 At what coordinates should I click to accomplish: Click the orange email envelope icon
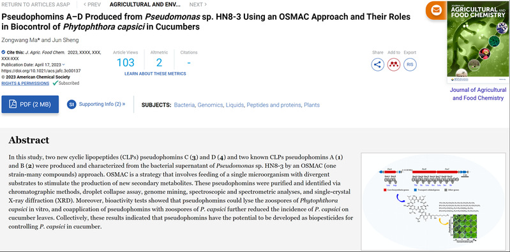(x=436, y=10)
